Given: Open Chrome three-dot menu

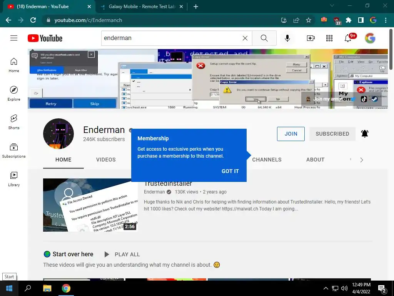Looking at the screenshot, I should coord(386,20).
